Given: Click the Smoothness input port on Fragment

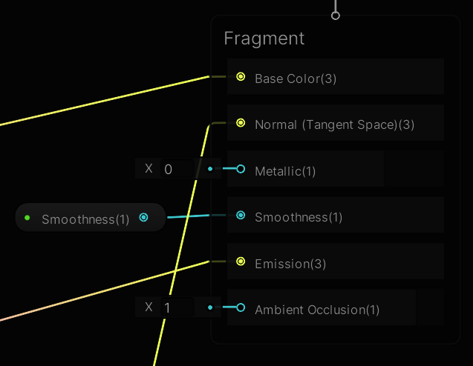Looking at the screenshot, I should pos(241,216).
